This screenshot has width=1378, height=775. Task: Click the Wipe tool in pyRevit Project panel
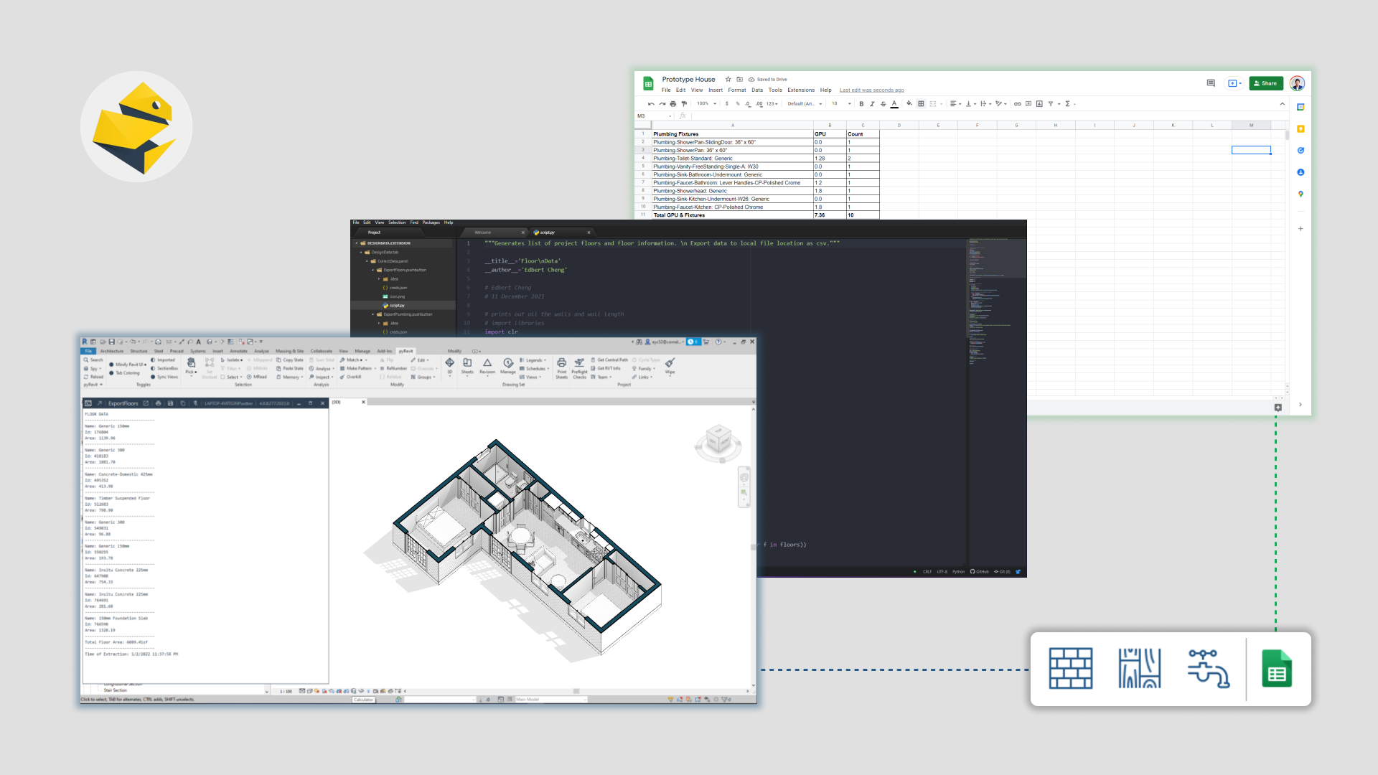tap(670, 366)
